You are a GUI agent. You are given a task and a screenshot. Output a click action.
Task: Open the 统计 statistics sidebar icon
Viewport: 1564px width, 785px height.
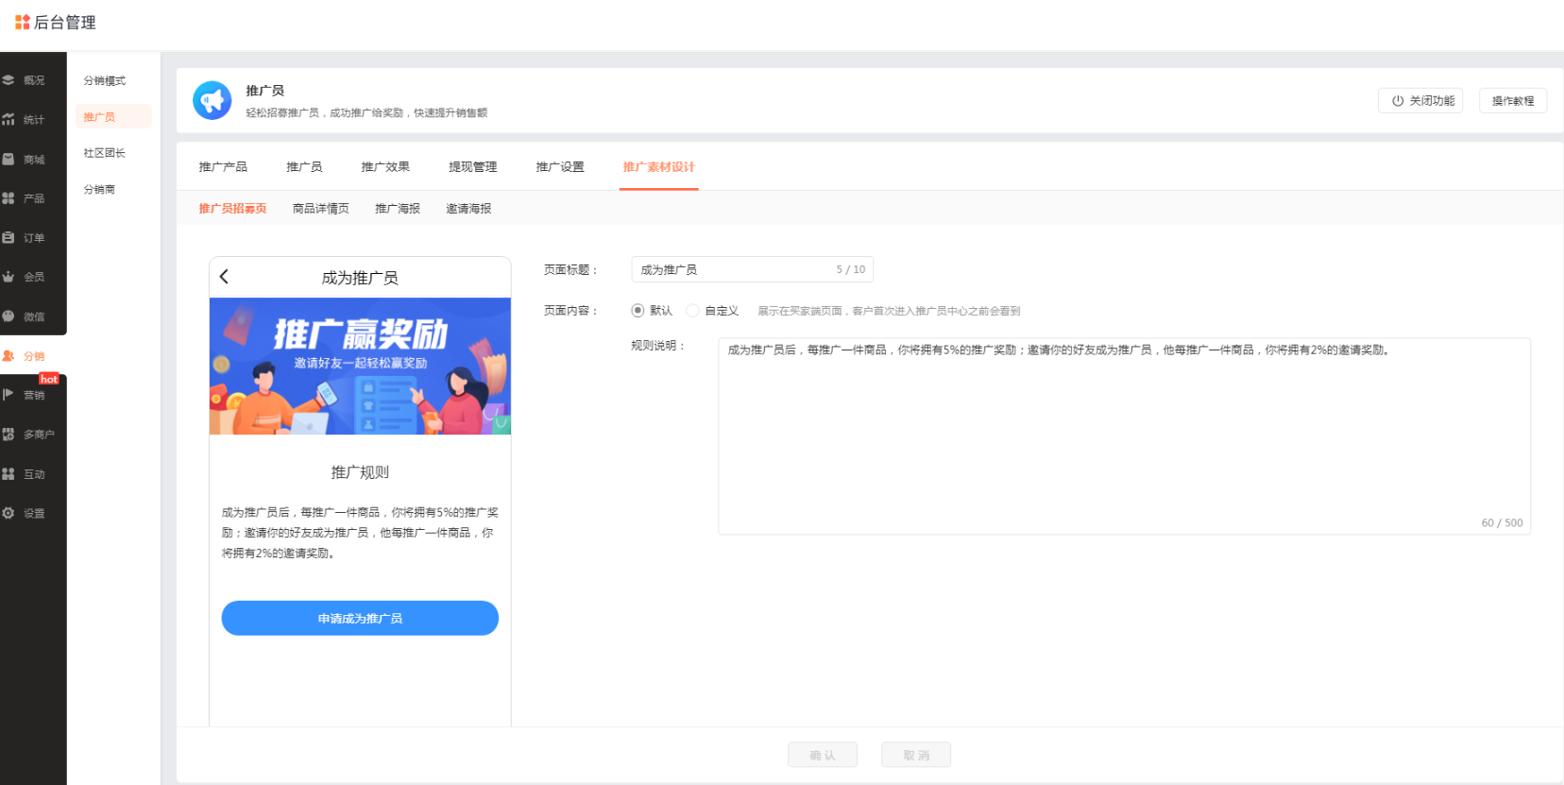(x=8, y=120)
